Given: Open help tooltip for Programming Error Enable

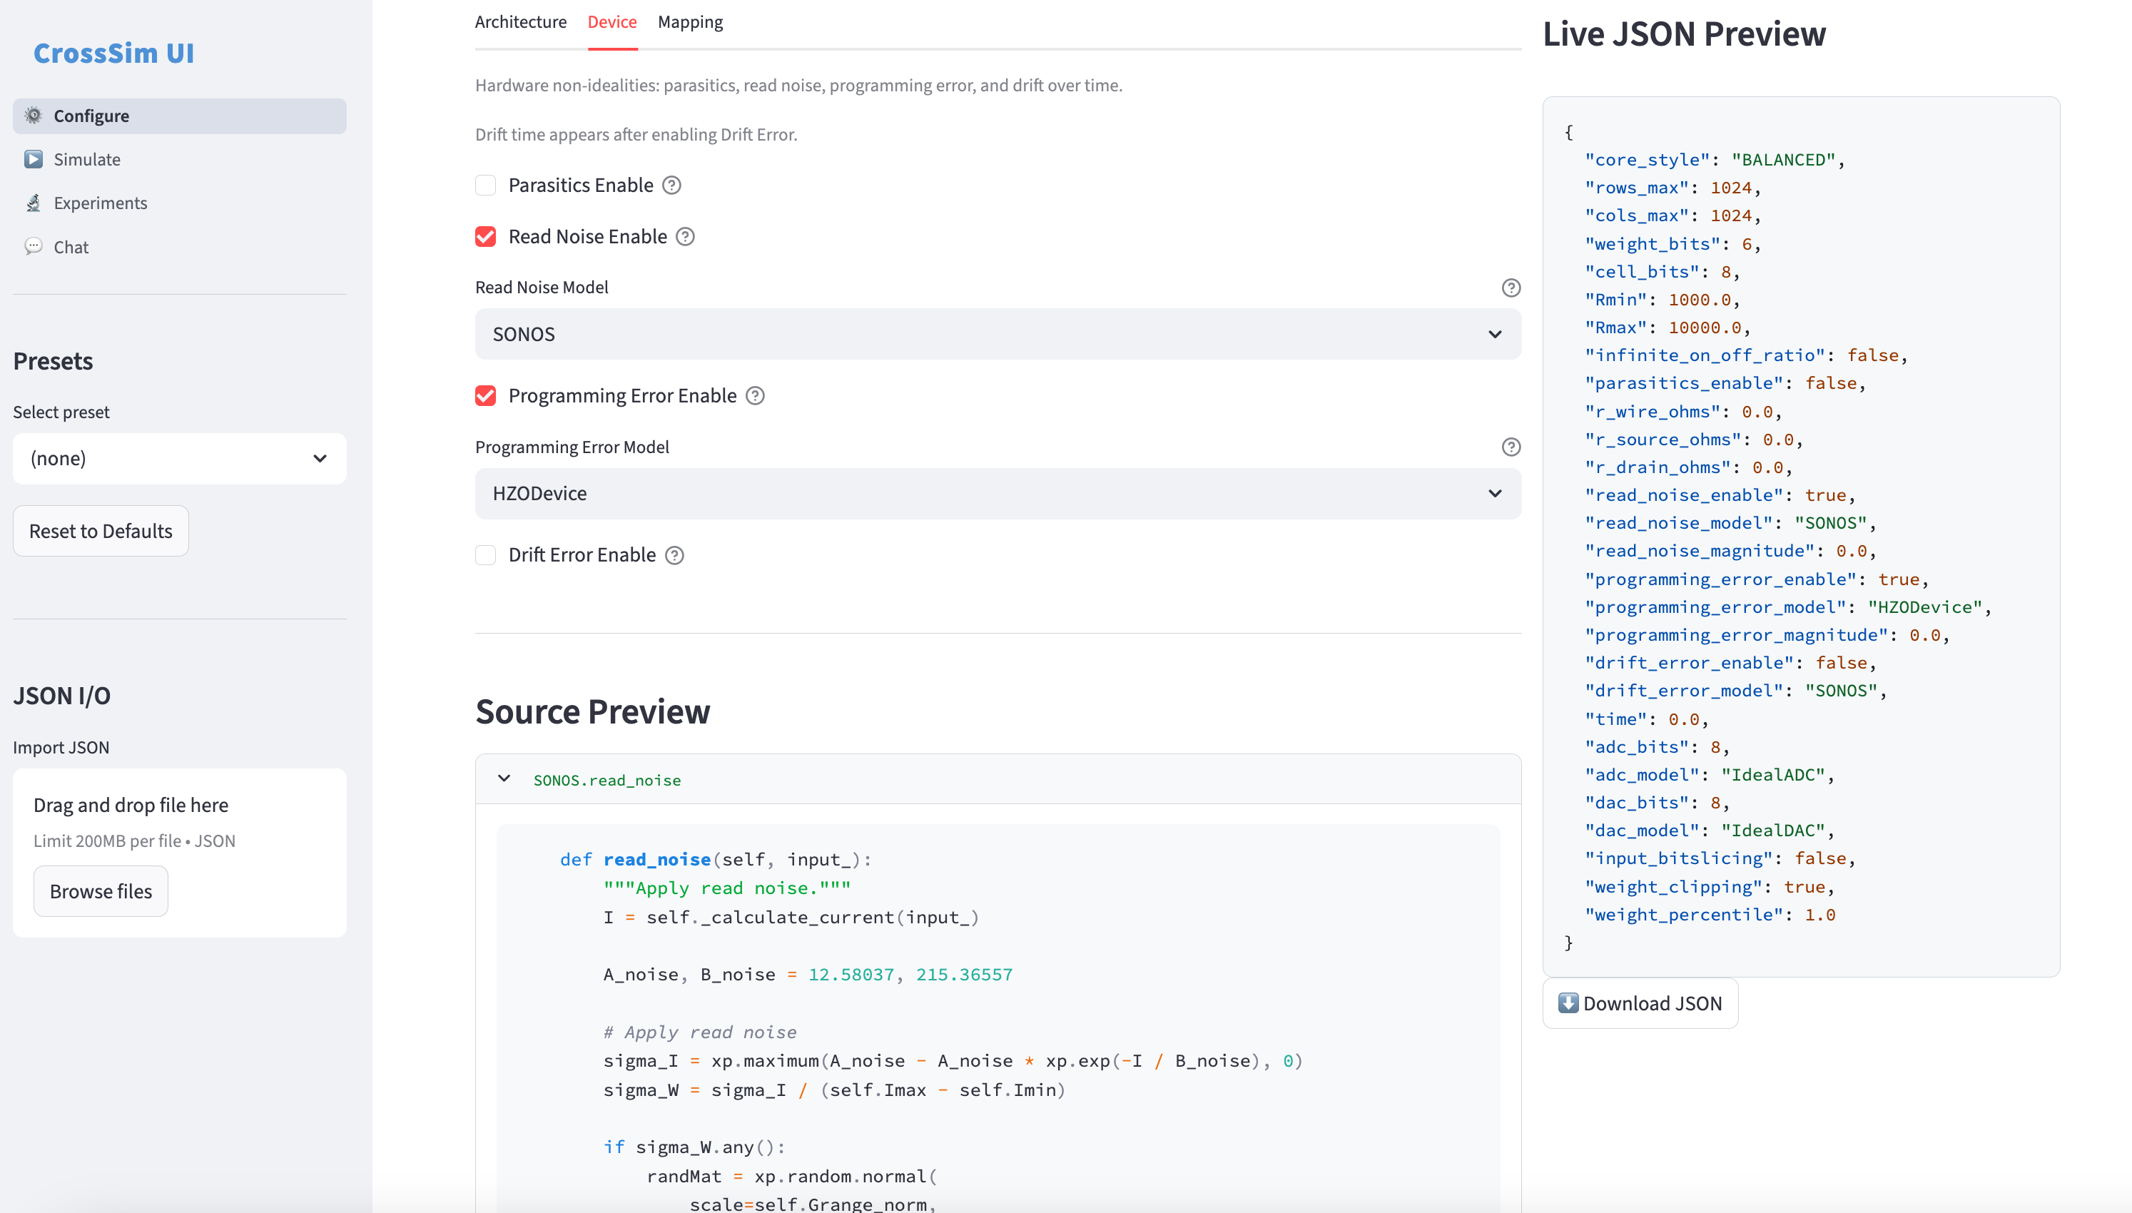Looking at the screenshot, I should pos(754,396).
